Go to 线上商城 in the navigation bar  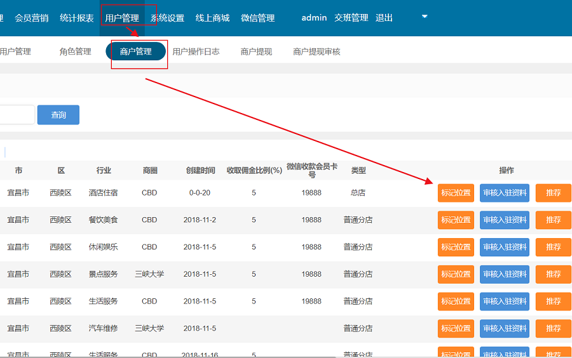click(212, 18)
